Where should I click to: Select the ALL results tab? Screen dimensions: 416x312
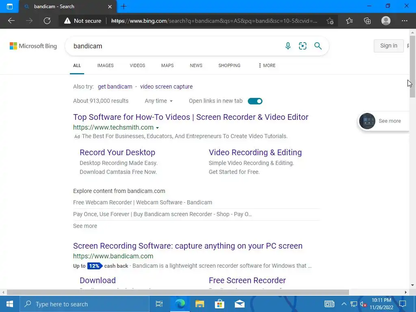pyautogui.click(x=77, y=65)
